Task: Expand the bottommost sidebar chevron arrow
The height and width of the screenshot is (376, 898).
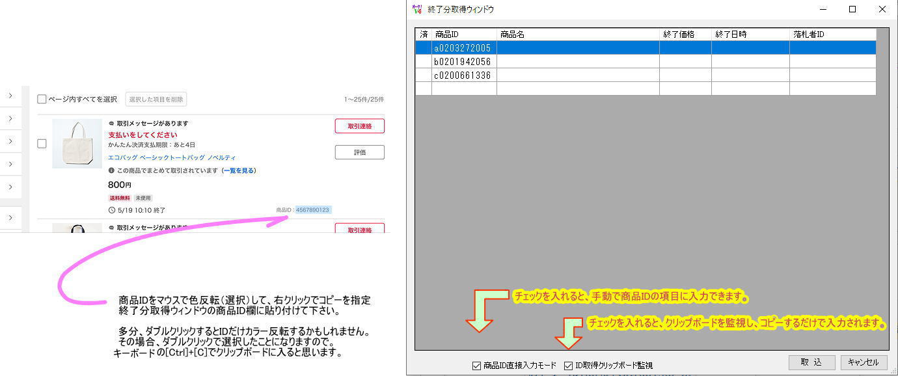Action: pos(10,217)
